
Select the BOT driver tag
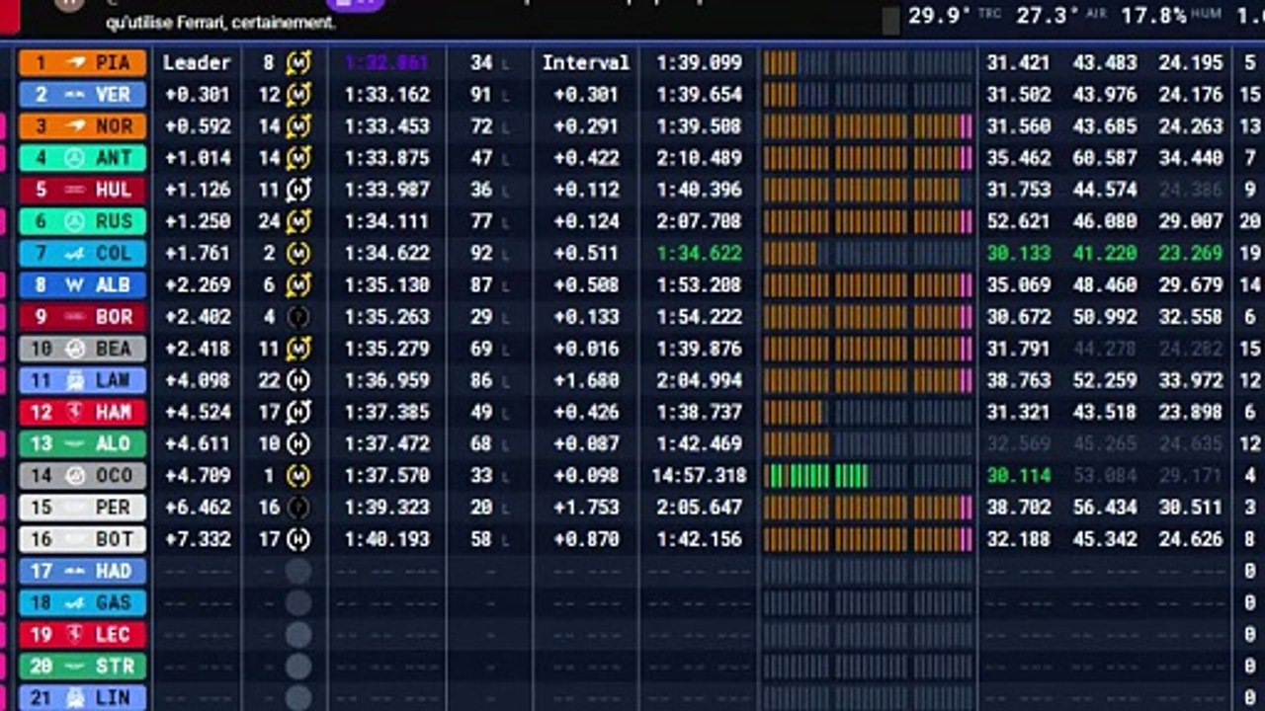(82, 539)
